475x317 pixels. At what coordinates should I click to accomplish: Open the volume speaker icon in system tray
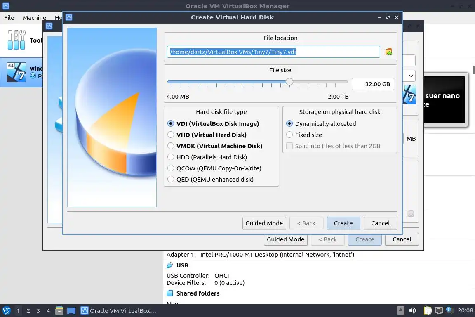coord(412,310)
